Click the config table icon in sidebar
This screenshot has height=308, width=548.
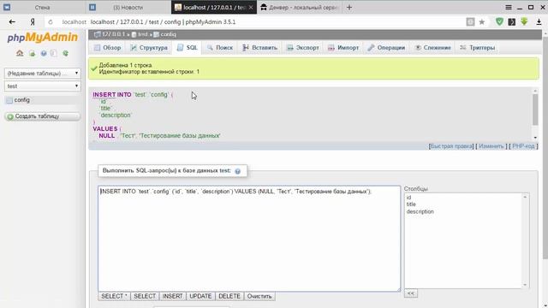9,100
